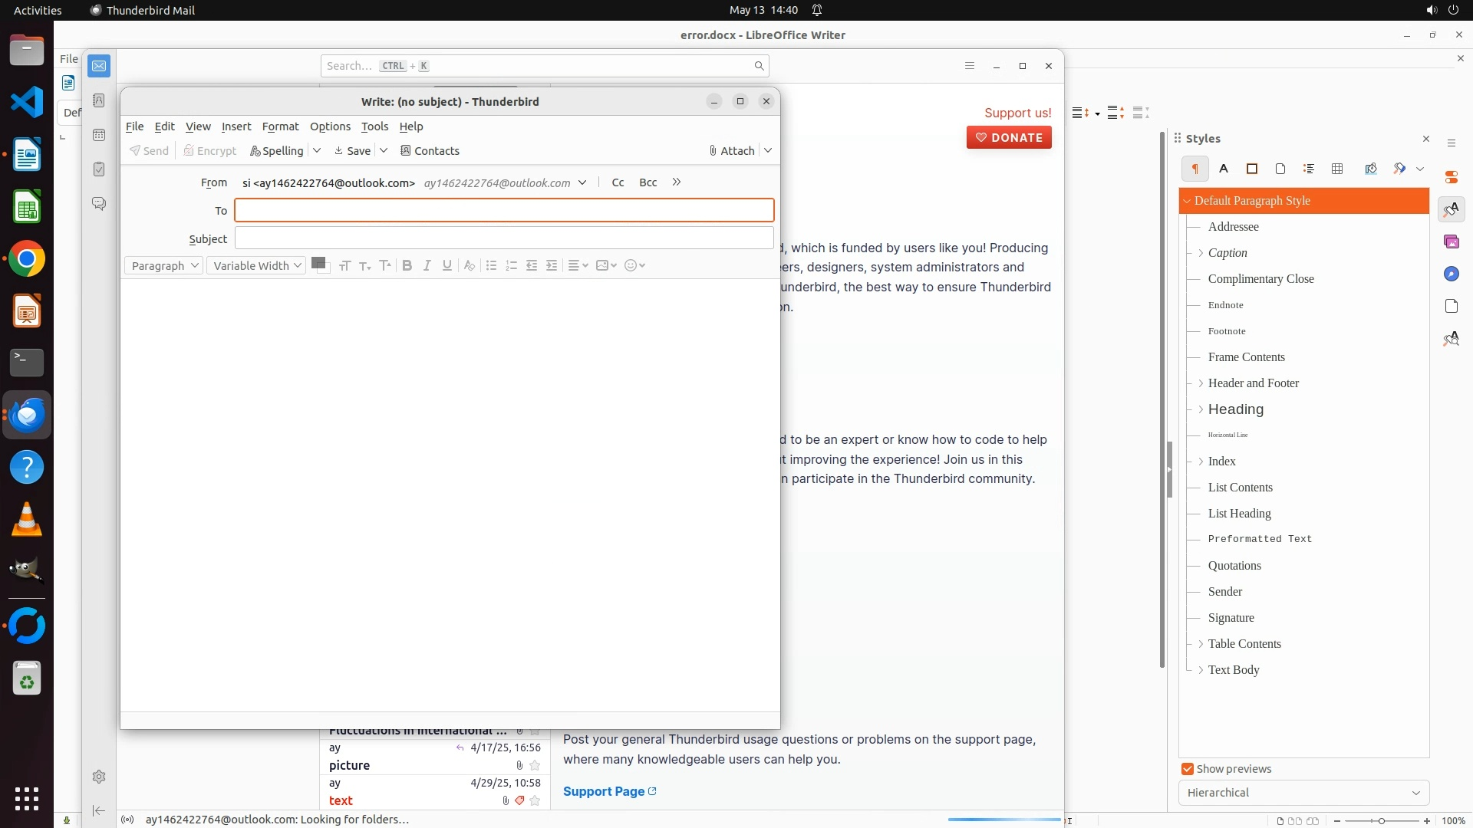Open the Paragraph format dropdown
This screenshot has width=1473, height=828.
(163, 265)
